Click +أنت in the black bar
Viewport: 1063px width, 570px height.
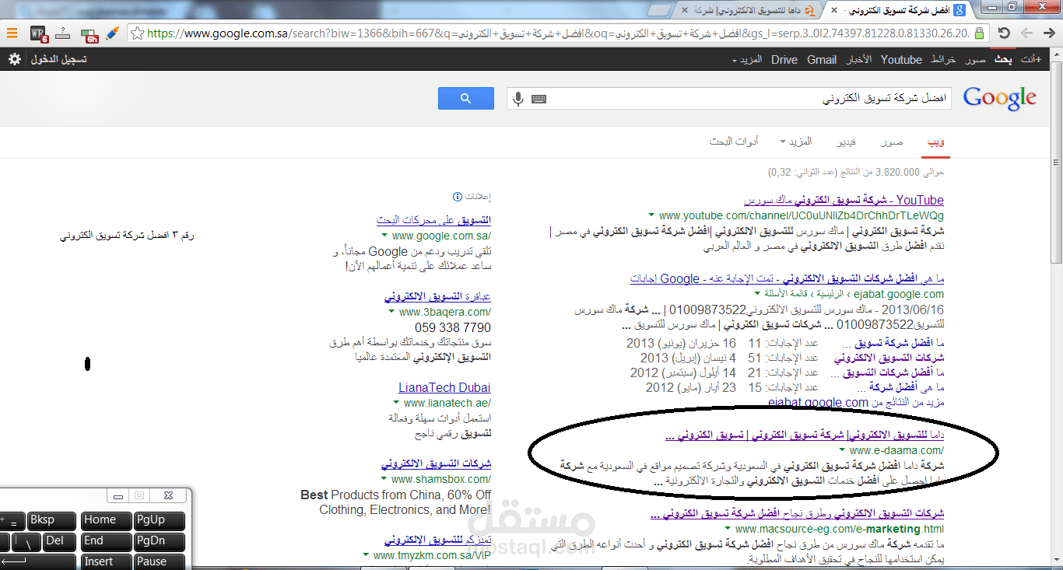1031,60
